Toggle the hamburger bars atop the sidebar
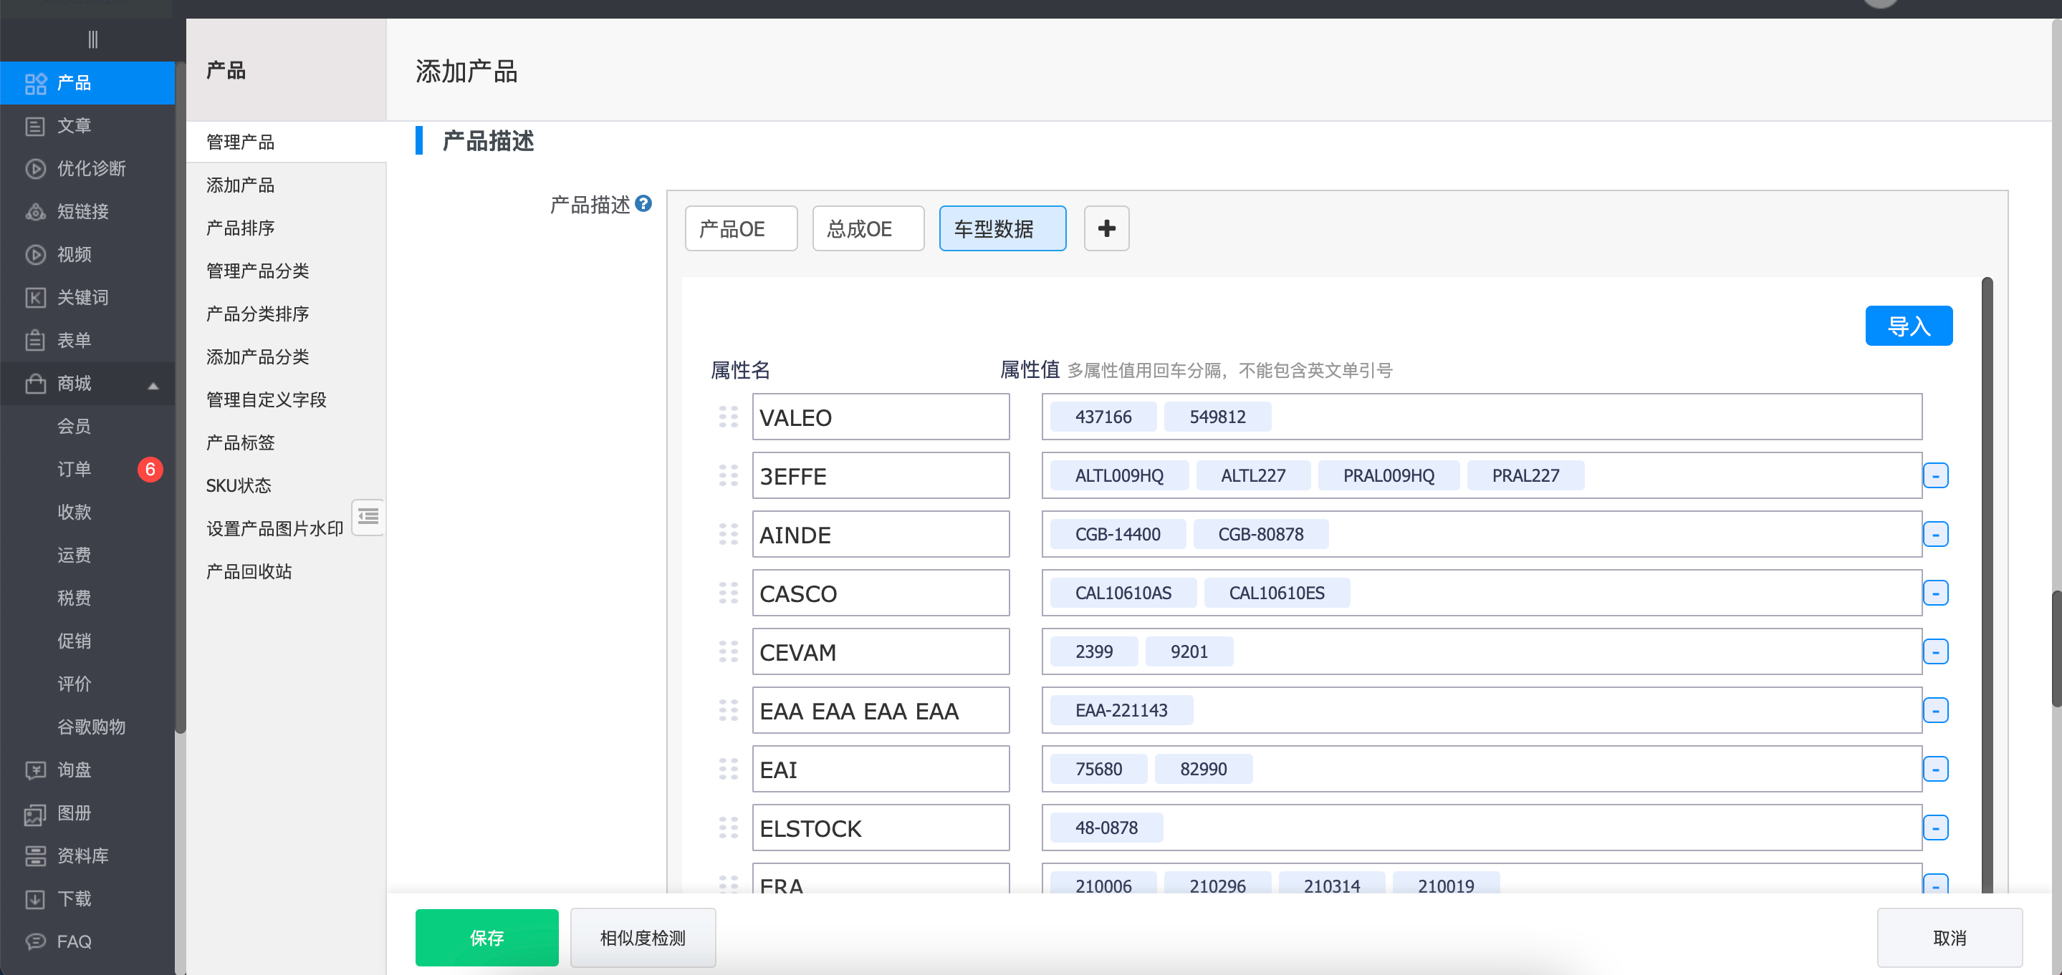The image size is (2062, 975). click(x=93, y=39)
